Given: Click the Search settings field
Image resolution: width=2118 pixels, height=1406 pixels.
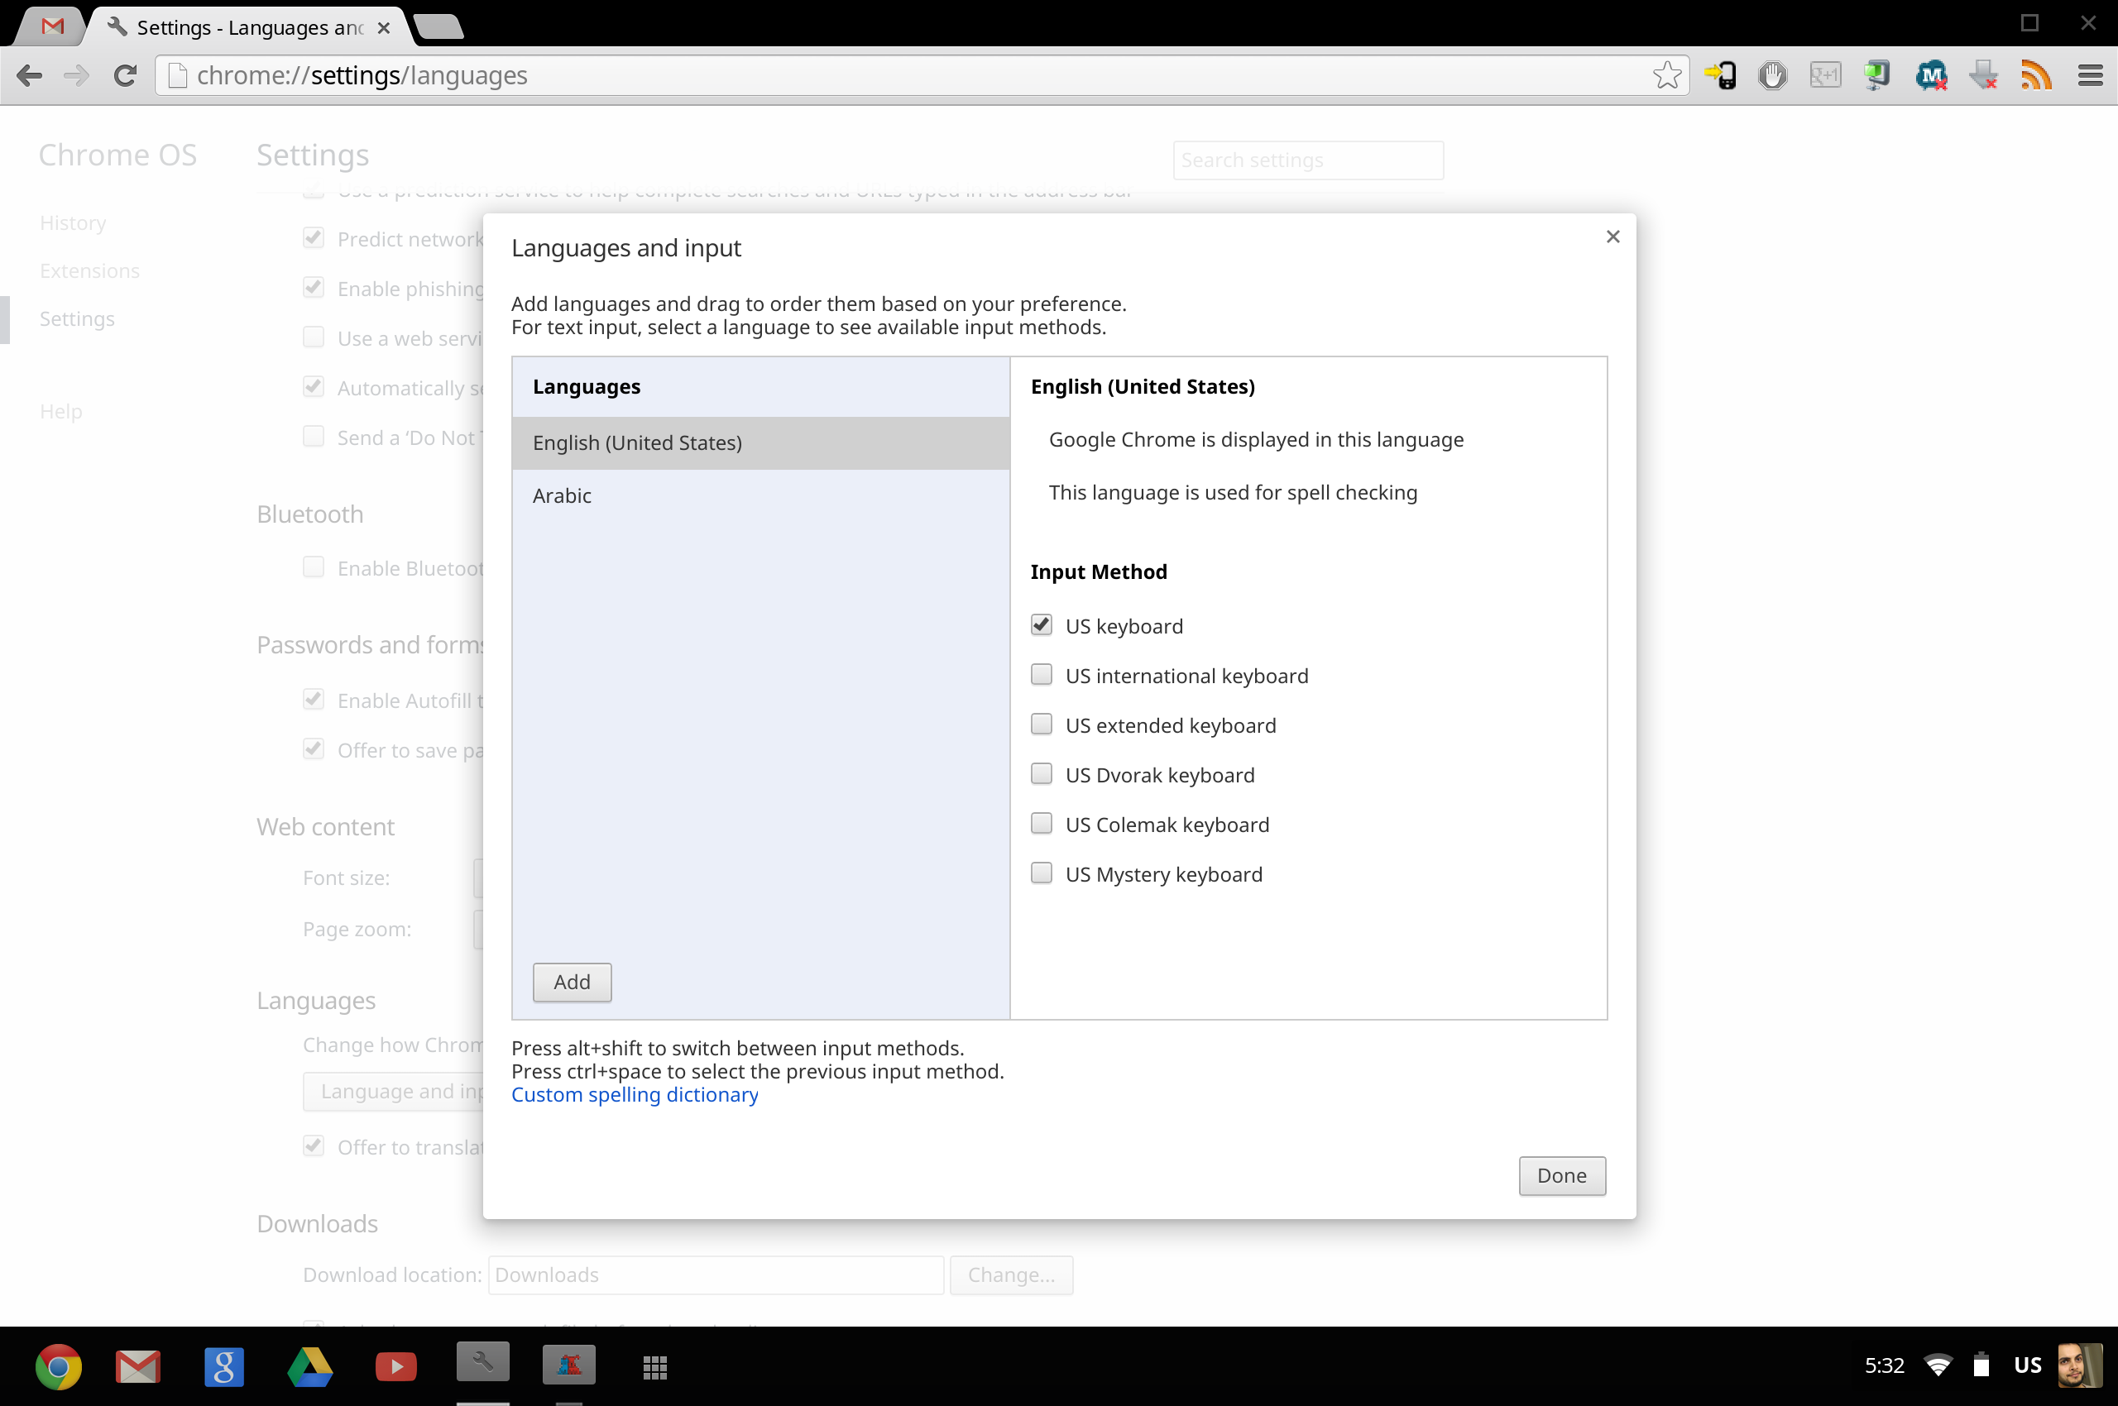Looking at the screenshot, I should point(1308,160).
